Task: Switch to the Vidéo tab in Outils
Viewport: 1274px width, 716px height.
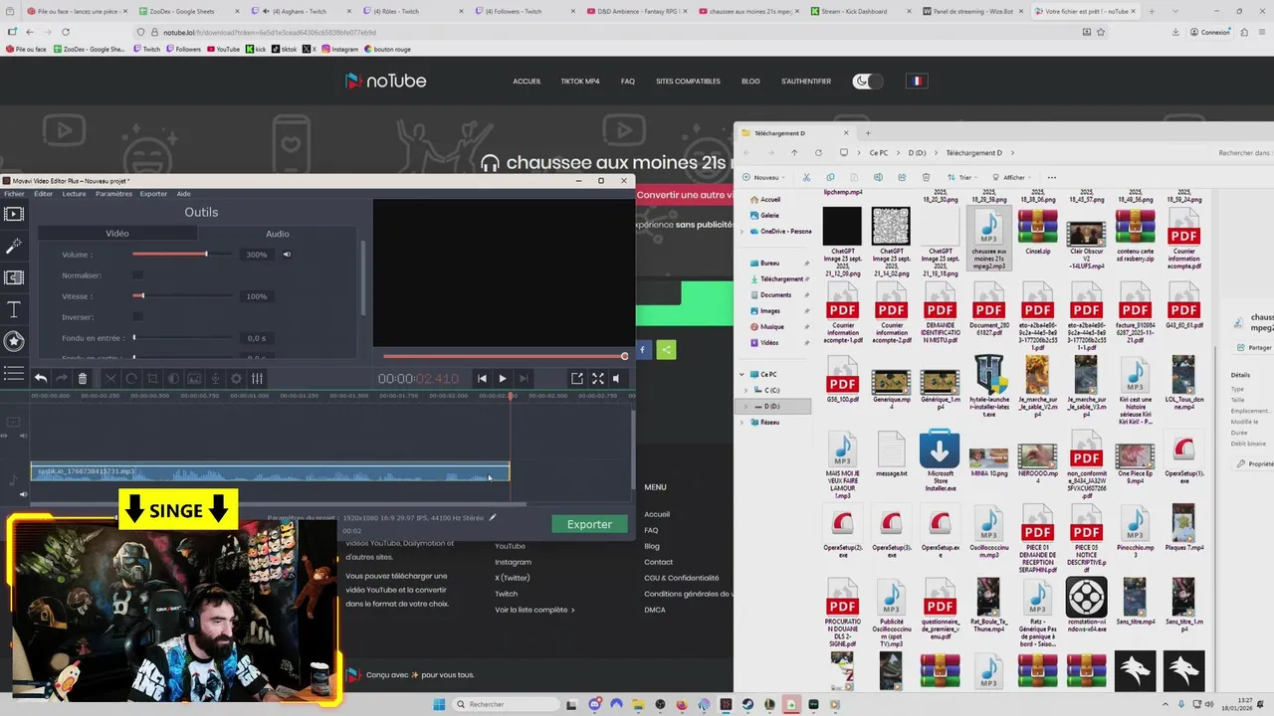Action: click(x=117, y=234)
